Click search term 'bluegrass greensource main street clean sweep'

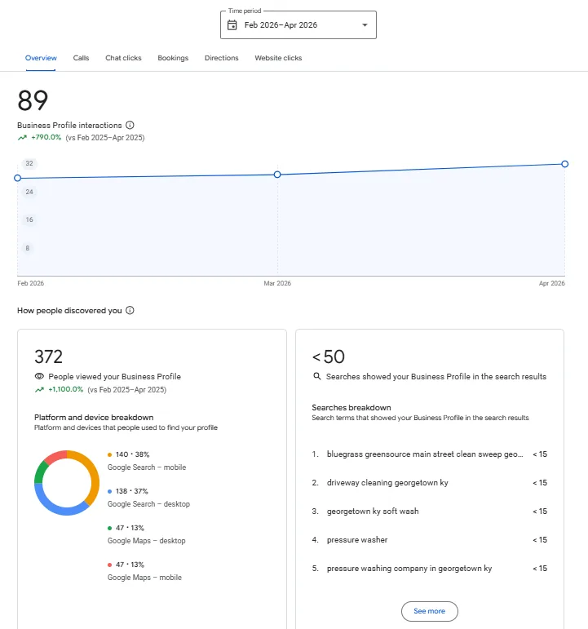(x=425, y=454)
